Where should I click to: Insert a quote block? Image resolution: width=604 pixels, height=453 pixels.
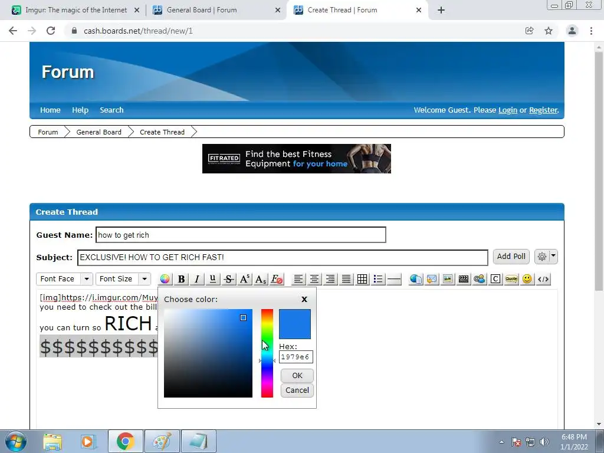(x=511, y=279)
